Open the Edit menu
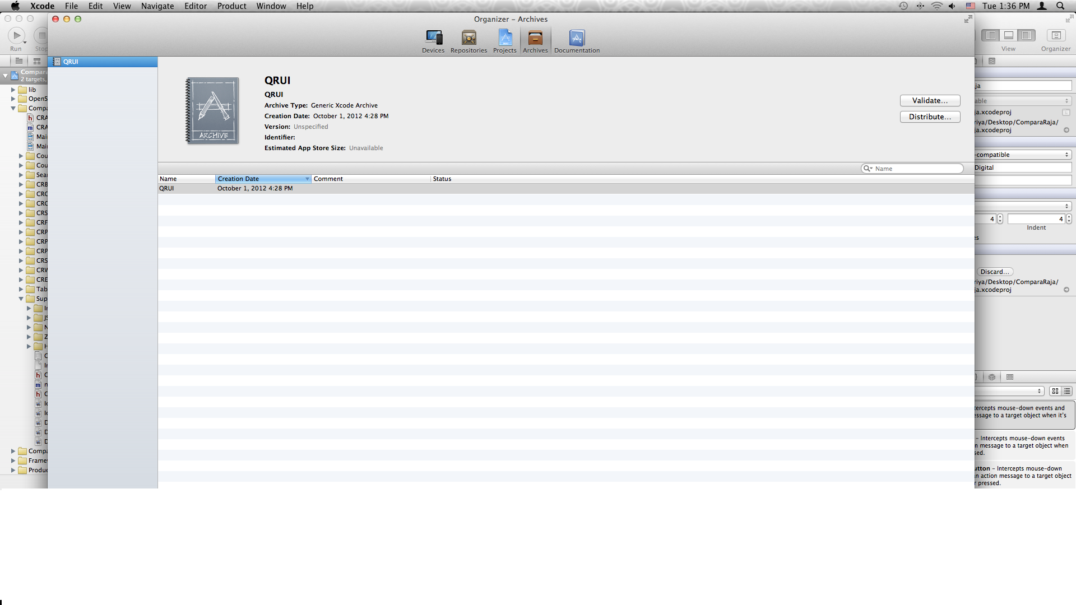The height and width of the screenshot is (605, 1076). [95, 6]
